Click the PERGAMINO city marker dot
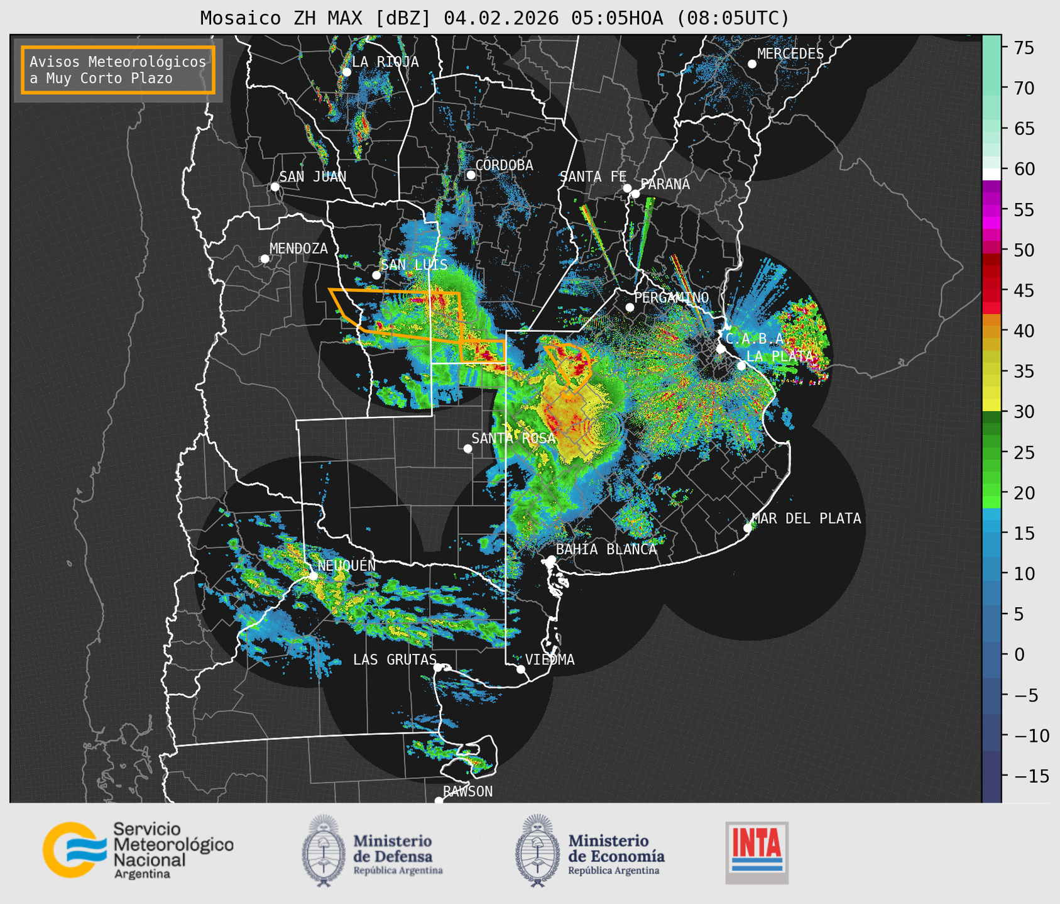 pyautogui.click(x=630, y=307)
